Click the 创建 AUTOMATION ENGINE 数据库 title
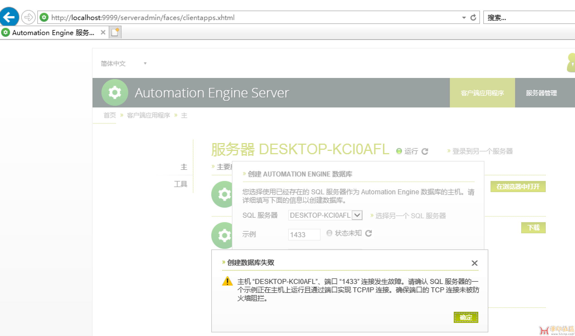The width and height of the screenshot is (575, 336). point(300,174)
